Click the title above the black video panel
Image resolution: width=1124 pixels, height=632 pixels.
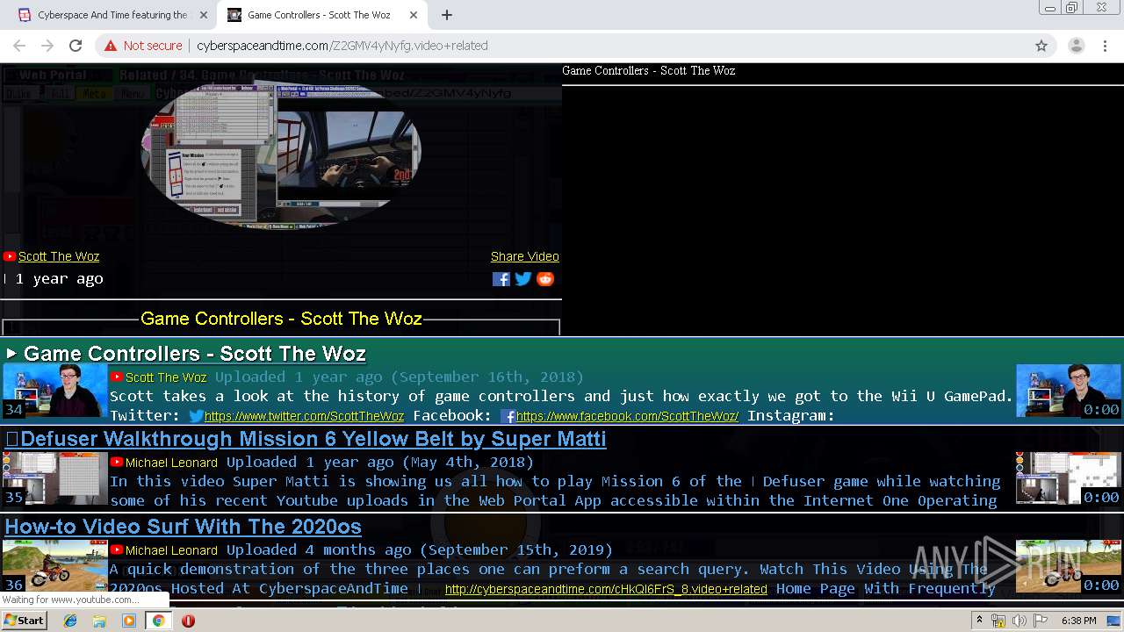[649, 71]
